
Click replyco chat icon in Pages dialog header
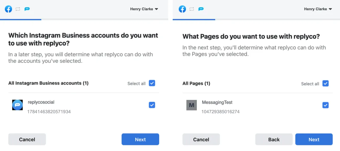(x=201, y=9)
